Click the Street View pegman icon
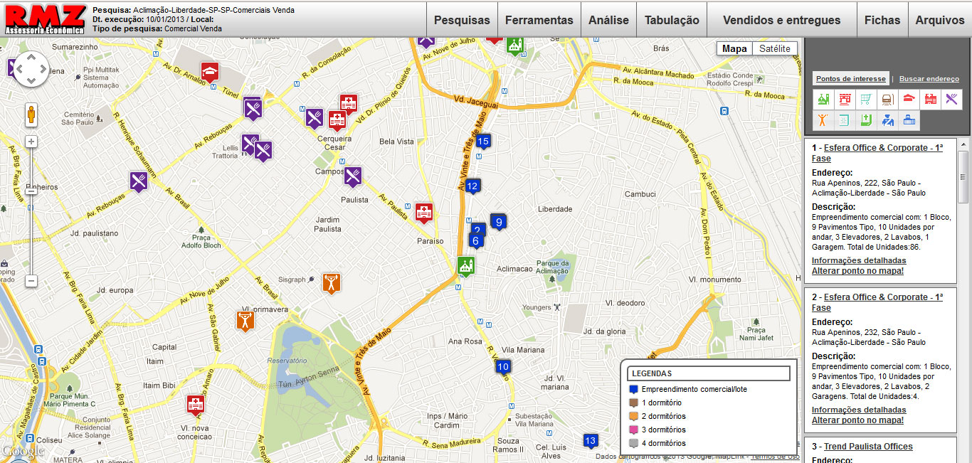 click(x=31, y=115)
